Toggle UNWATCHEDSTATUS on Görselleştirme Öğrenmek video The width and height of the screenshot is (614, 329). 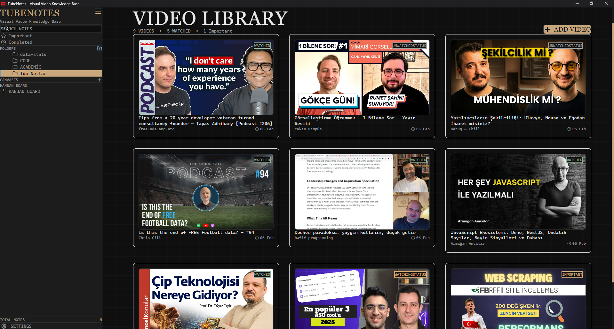(409, 46)
